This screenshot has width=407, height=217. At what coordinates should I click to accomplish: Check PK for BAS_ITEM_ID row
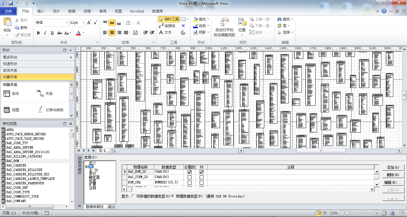tap(201, 177)
